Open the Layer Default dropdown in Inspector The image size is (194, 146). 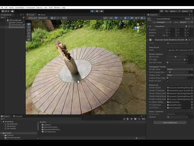(x=186, y=22)
